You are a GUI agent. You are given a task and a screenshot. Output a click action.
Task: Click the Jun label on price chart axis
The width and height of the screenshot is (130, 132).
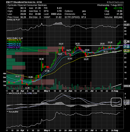pyautogui.click(x=70, y=91)
